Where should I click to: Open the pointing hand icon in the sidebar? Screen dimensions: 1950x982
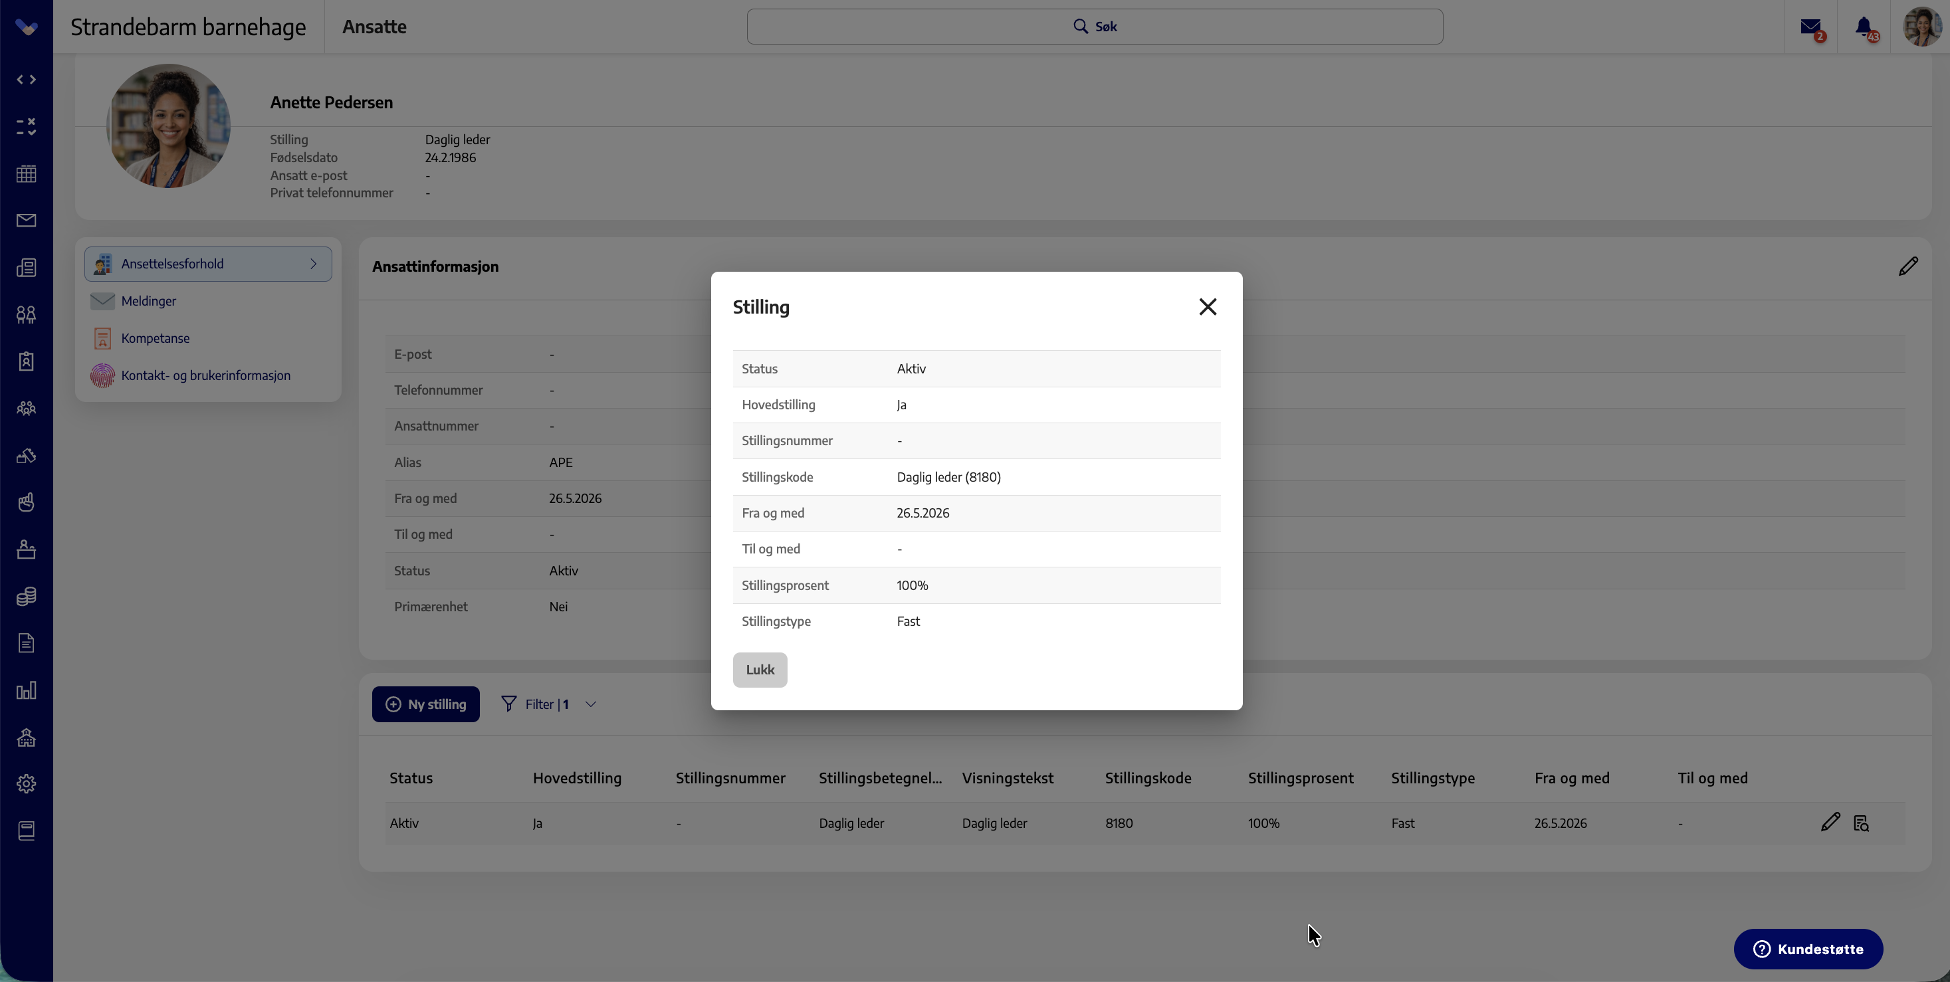pyautogui.click(x=27, y=502)
